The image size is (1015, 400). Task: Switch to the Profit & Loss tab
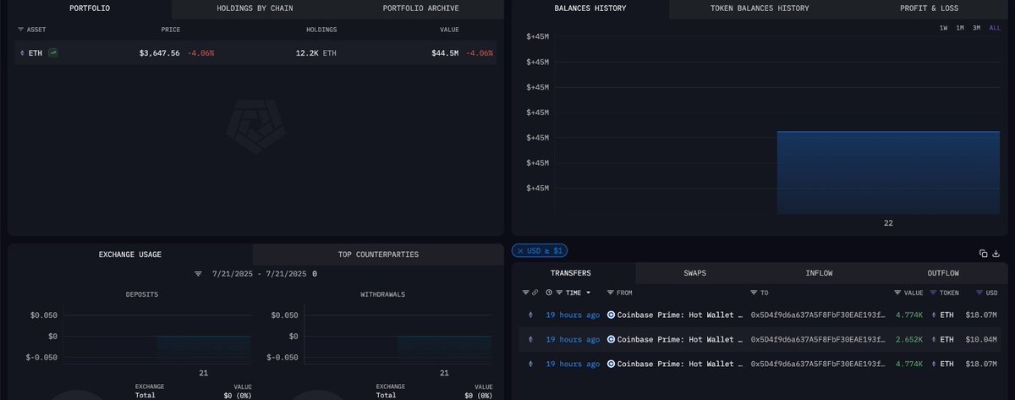point(930,8)
